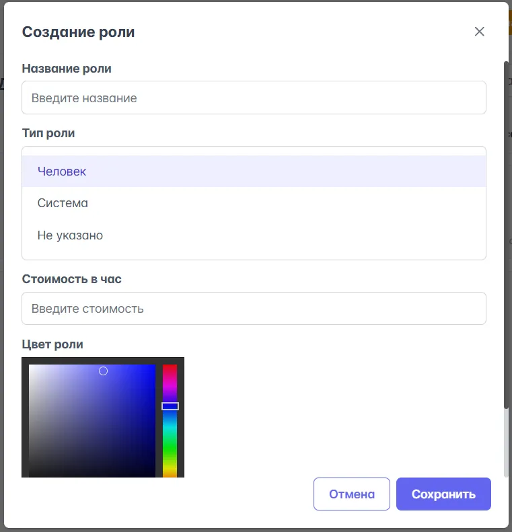Click the hue slider's white-bordered handle
512x532 pixels.
[x=170, y=406]
